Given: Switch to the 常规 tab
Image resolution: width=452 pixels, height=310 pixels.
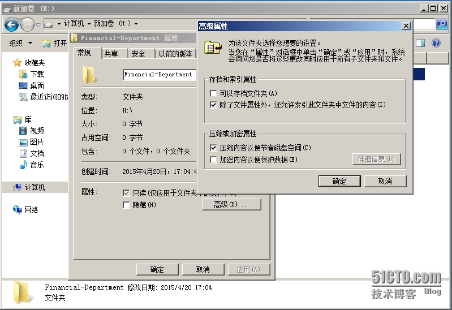Looking at the screenshot, I should [87, 53].
